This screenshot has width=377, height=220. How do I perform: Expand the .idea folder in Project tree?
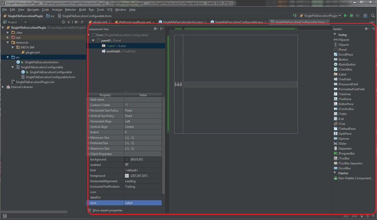tap(8, 32)
